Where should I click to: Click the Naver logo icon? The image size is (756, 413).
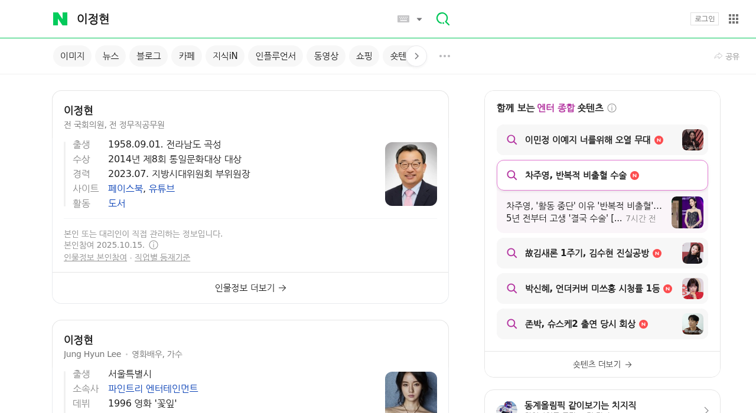click(59, 18)
